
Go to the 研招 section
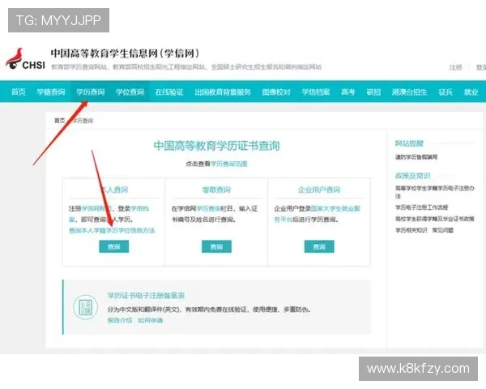373,92
